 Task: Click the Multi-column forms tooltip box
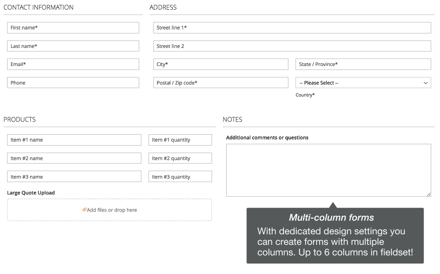[x=335, y=235]
